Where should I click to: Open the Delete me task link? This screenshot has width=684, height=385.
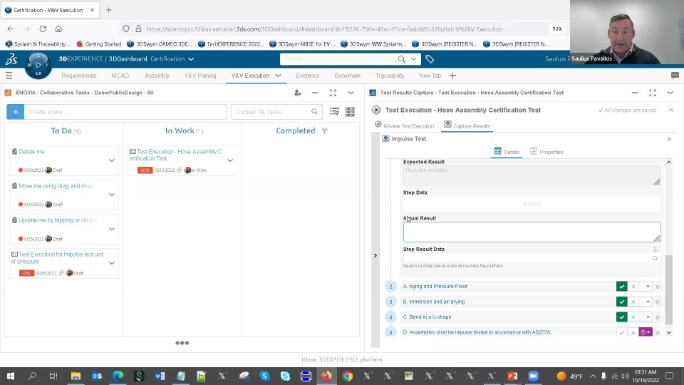point(31,151)
